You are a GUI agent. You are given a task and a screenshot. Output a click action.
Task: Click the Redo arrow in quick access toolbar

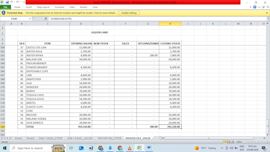point(17,2)
